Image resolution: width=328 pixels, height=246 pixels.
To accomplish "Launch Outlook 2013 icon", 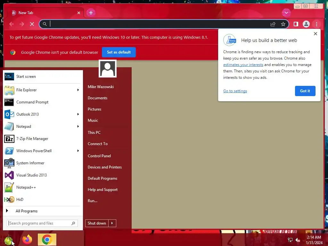I will 9,114.
